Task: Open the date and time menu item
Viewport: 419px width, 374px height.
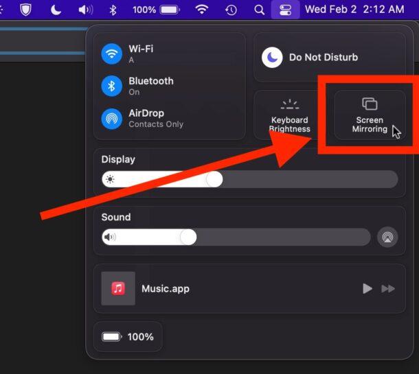Action: point(354,10)
